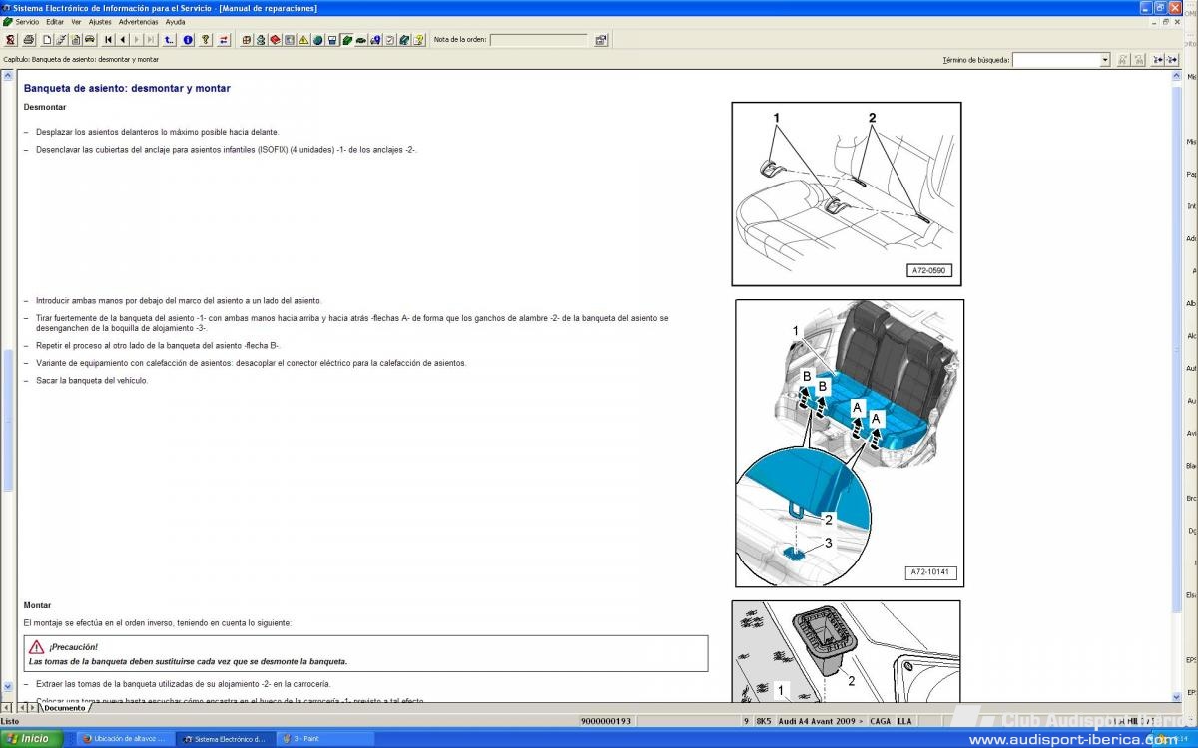The height and width of the screenshot is (748, 1198).
Task: Select the Documento tab at bottom
Action: tap(65, 708)
